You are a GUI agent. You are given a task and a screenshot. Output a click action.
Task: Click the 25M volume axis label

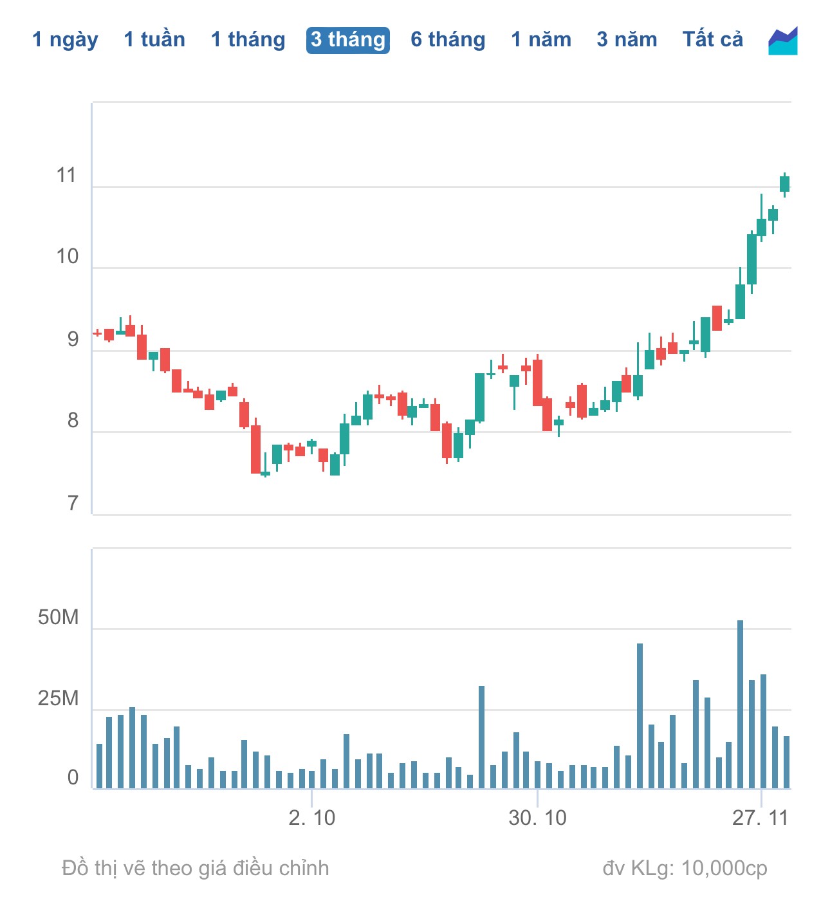click(x=58, y=698)
